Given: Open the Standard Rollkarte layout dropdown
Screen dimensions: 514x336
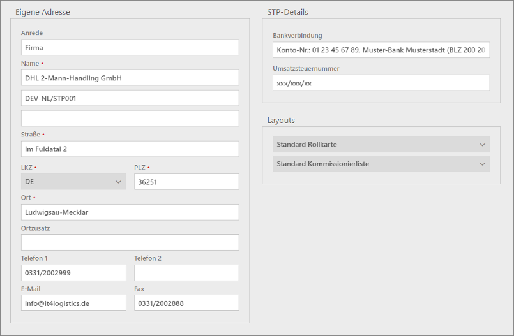Looking at the screenshot, I should (x=381, y=144).
